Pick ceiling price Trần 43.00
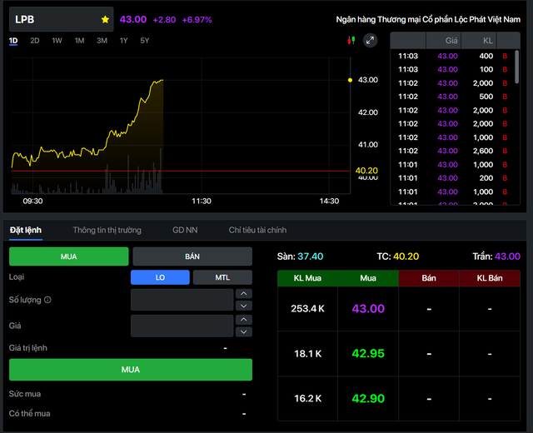The height and width of the screenshot is (433, 533). point(496,256)
